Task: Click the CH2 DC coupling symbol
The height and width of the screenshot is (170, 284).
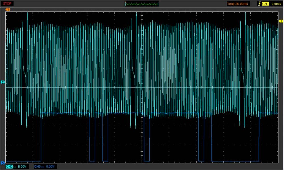Action: pyautogui.click(x=15, y=167)
